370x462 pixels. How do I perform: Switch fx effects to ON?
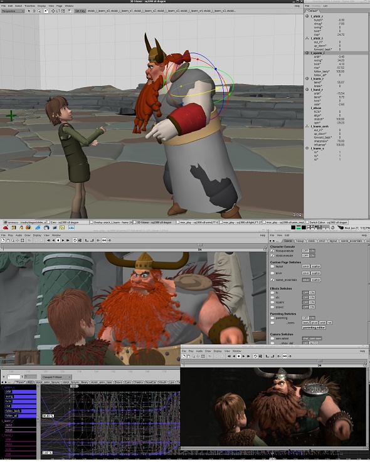[312, 293]
